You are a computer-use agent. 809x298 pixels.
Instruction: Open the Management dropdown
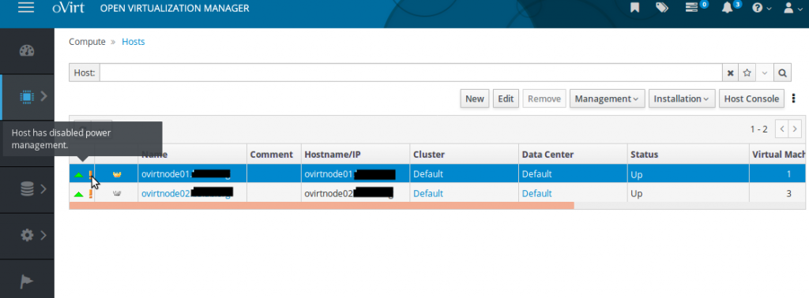click(x=608, y=99)
